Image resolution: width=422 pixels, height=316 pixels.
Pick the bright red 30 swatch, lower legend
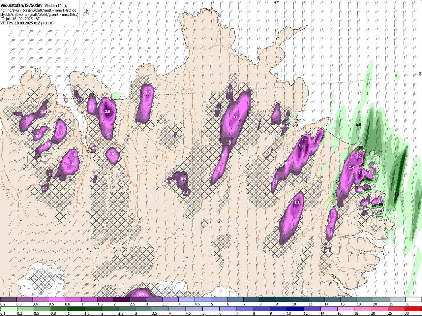coord(413,309)
